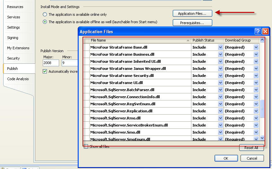Toggle automatically increment revision checkbox

coord(45,71)
